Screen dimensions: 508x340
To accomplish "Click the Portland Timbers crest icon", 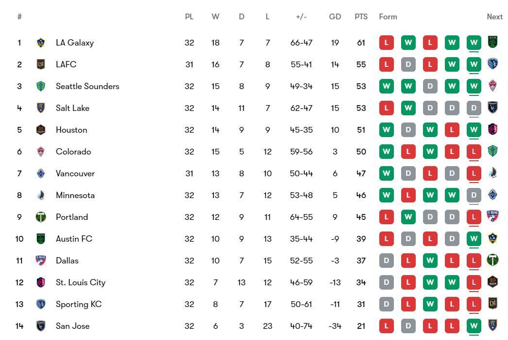I will [x=41, y=217].
